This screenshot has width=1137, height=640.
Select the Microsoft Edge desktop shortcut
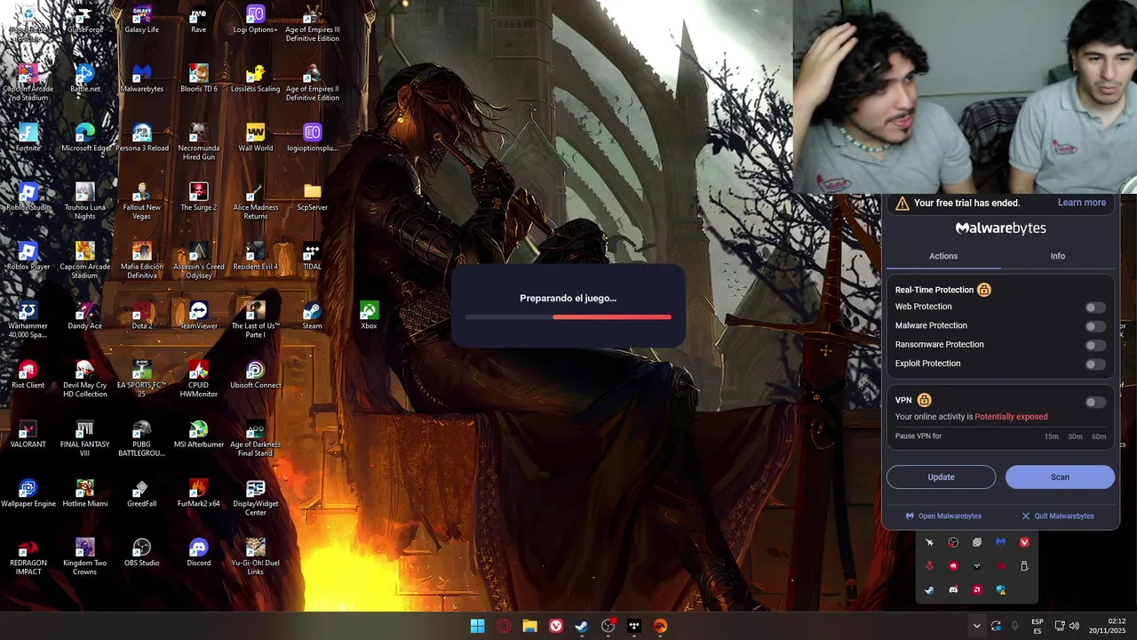click(x=84, y=138)
